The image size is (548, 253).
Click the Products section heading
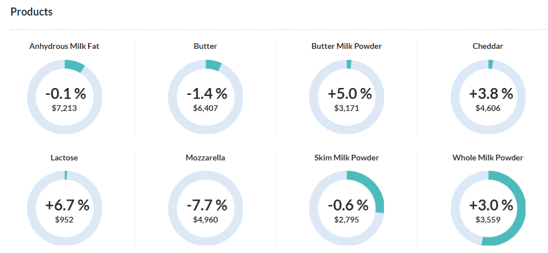tap(32, 12)
